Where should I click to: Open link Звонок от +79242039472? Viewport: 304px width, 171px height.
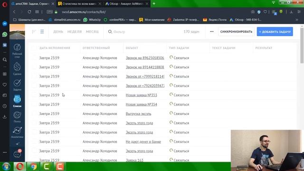point(145,85)
